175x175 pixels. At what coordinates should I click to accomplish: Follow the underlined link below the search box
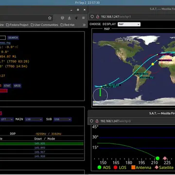(5, 43)
